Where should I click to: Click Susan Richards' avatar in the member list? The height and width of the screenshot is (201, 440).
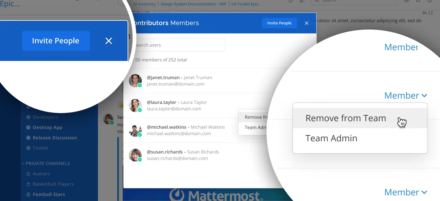[135, 155]
